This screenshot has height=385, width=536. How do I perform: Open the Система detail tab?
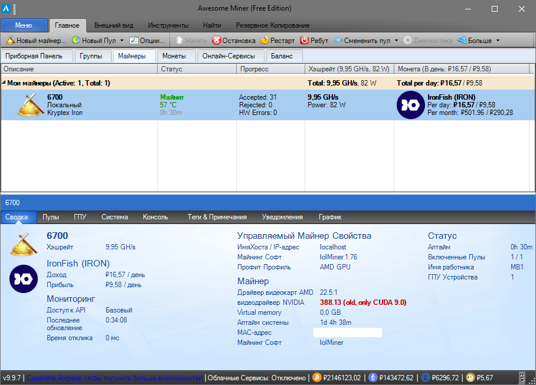tap(115, 217)
